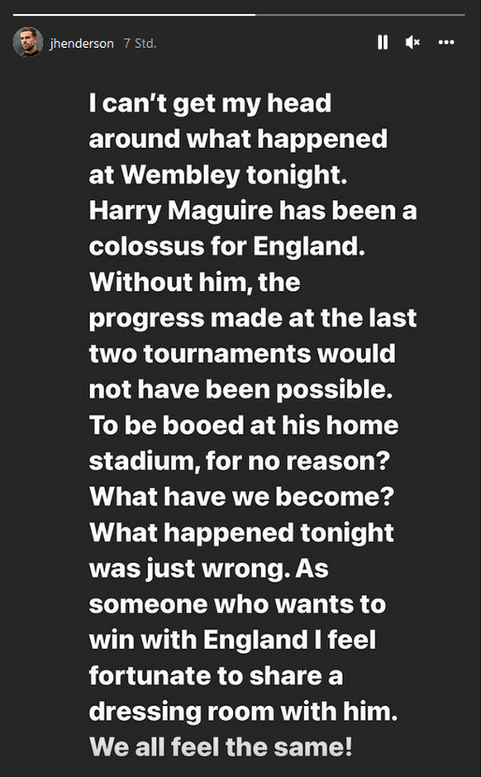
Task: Click the 'We all feel the same!' line
Action: (221, 746)
